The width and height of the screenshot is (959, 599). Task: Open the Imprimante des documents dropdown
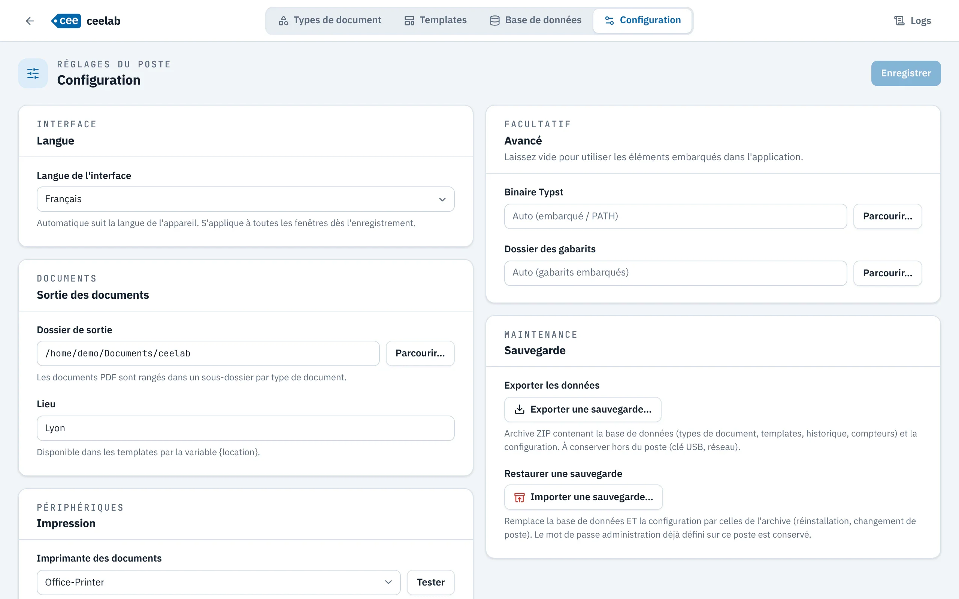pyautogui.click(x=219, y=583)
